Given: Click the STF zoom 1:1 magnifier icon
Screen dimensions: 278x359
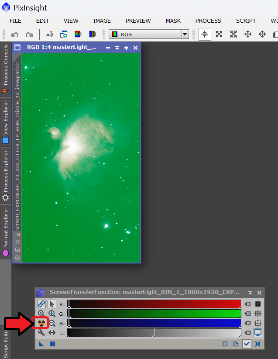Looking at the screenshot, I should pyautogui.click(x=41, y=314).
